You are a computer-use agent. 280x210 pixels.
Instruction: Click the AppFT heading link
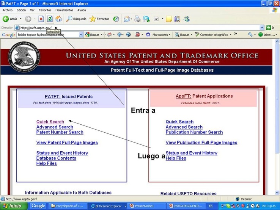(183, 96)
